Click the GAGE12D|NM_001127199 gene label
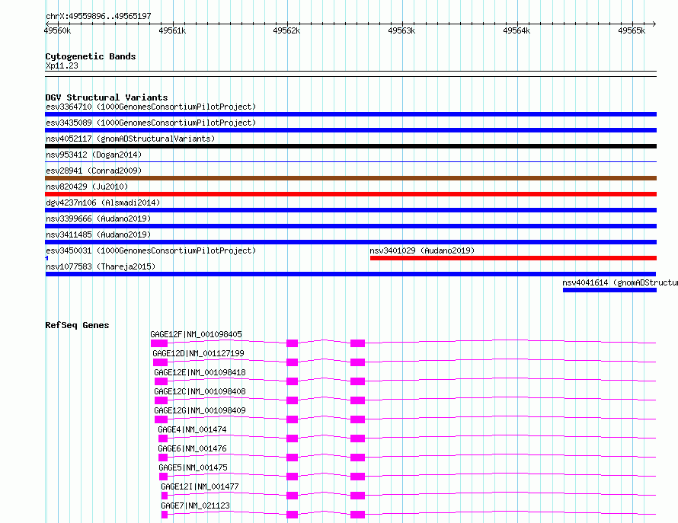This screenshot has width=678, height=523. 198,353
